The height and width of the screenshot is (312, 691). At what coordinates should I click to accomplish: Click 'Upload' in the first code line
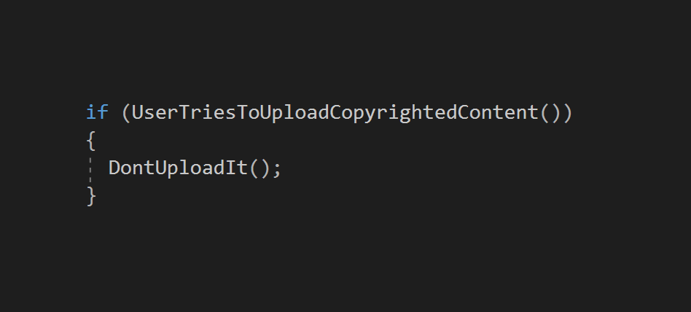[x=294, y=113]
